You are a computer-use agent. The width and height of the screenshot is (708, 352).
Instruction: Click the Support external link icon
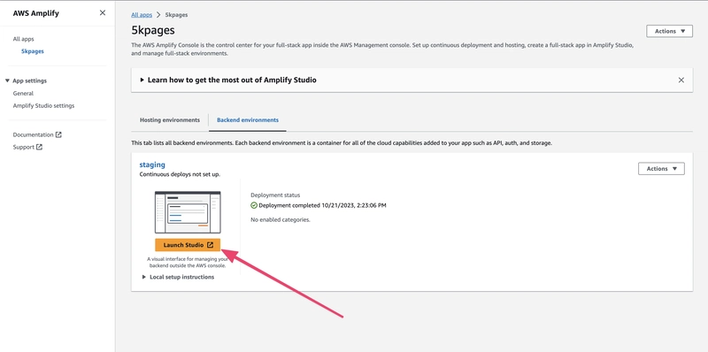pos(39,147)
